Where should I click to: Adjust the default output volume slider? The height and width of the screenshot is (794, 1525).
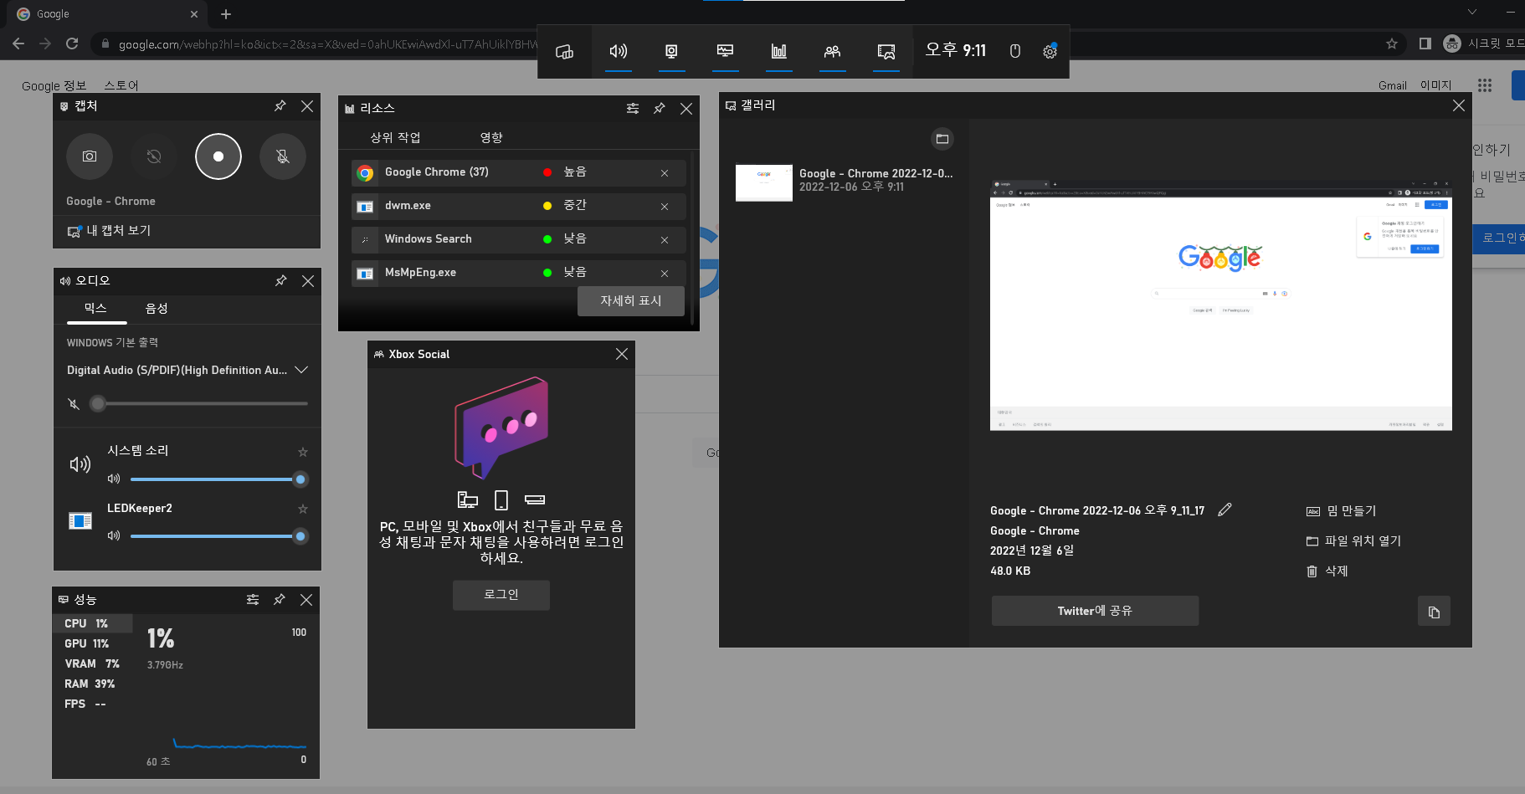pyautogui.click(x=199, y=404)
